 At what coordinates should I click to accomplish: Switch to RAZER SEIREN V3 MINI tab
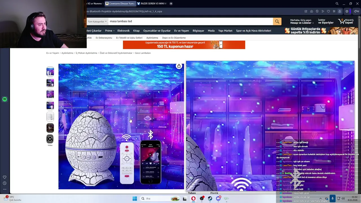click(x=152, y=4)
